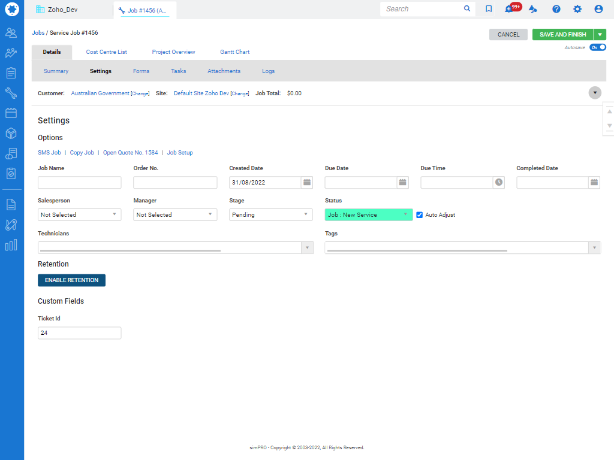Switch to the Forms tab
The height and width of the screenshot is (460, 614).
click(x=141, y=71)
